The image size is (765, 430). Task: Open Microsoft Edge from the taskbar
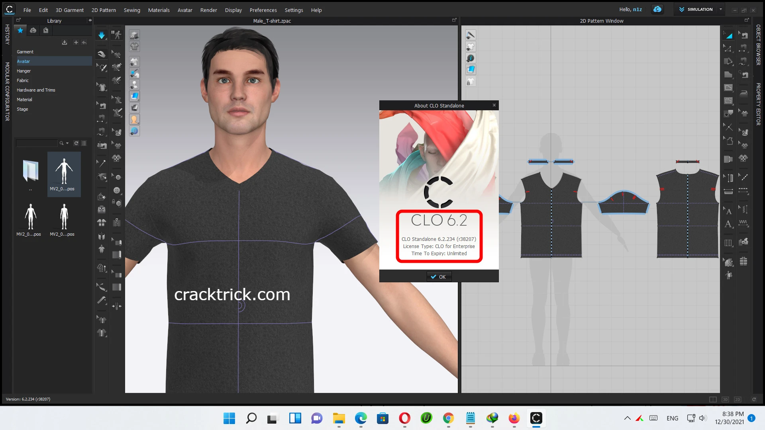(x=361, y=418)
